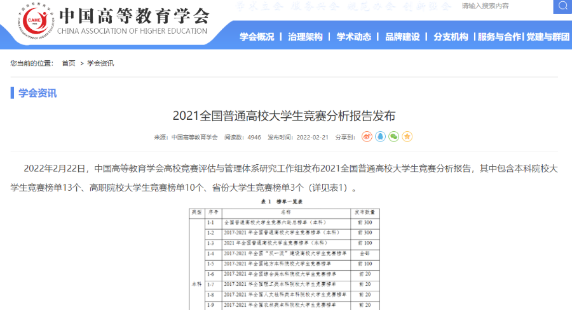
Task: Expand 品牌建设 navigation item
Action: coord(402,37)
